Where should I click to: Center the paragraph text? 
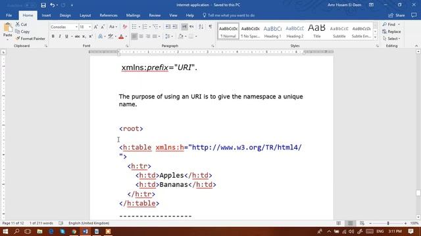coord(141,37)
